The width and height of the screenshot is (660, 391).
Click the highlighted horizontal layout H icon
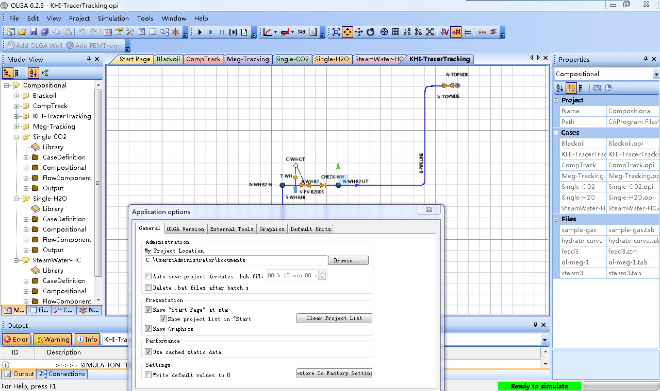tap(456, 32)
